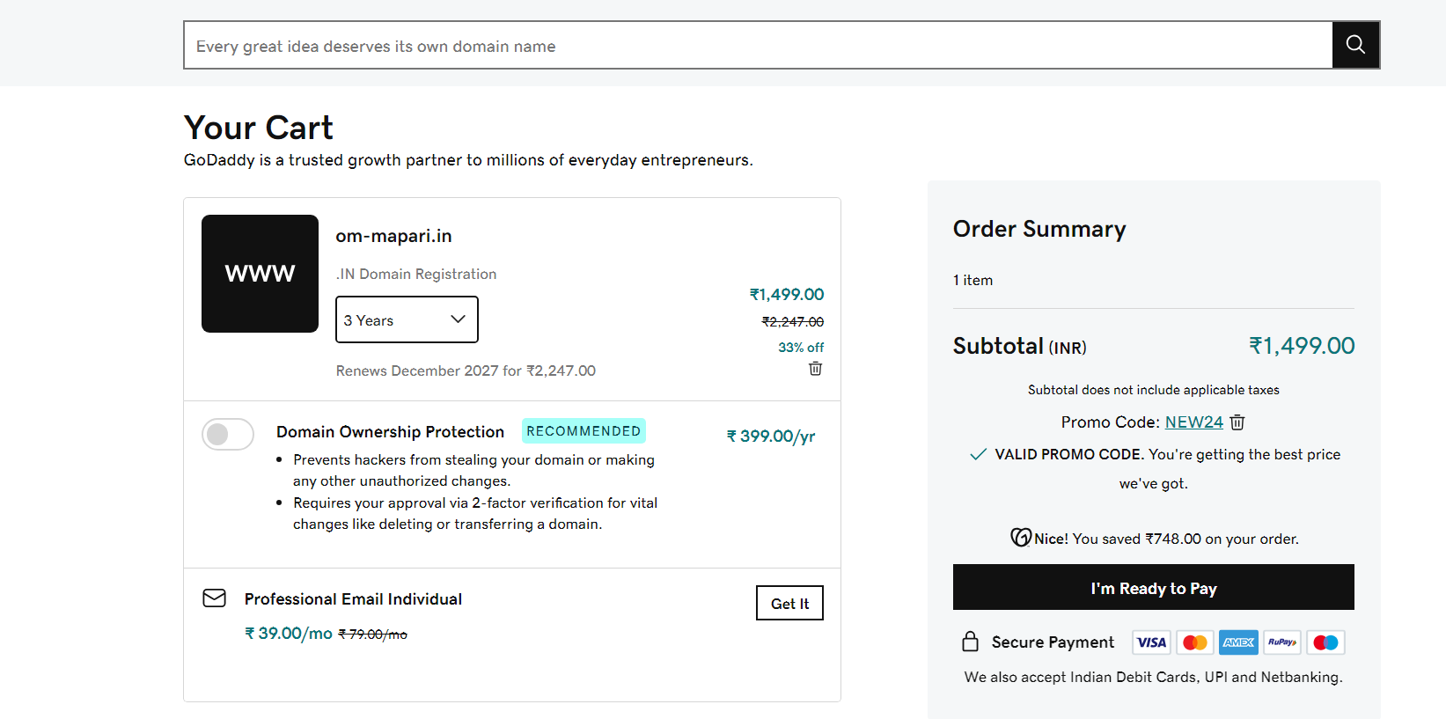The height and width of the screenshot is (719, 1446).
Task: Delete om-mapari.in using the trash icon
Action: coord(815,369)
